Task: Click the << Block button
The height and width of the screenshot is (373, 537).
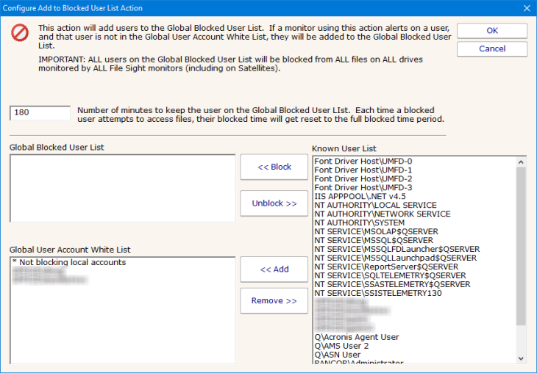Action: pos(274,167)
